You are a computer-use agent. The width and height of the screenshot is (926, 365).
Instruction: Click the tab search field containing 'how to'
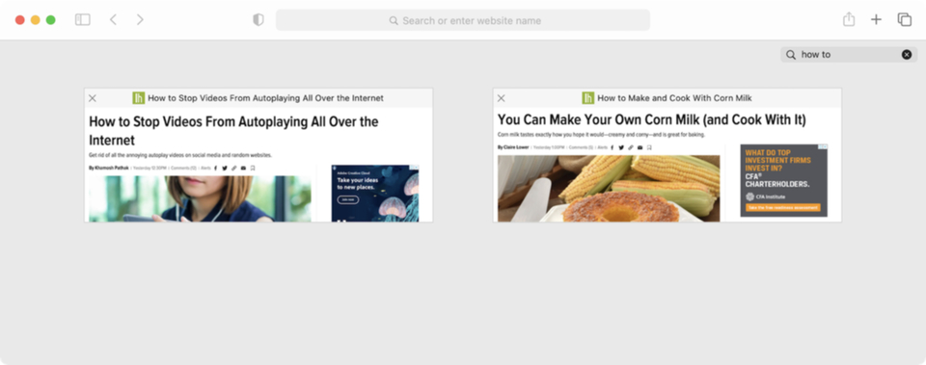click(849, 55)
